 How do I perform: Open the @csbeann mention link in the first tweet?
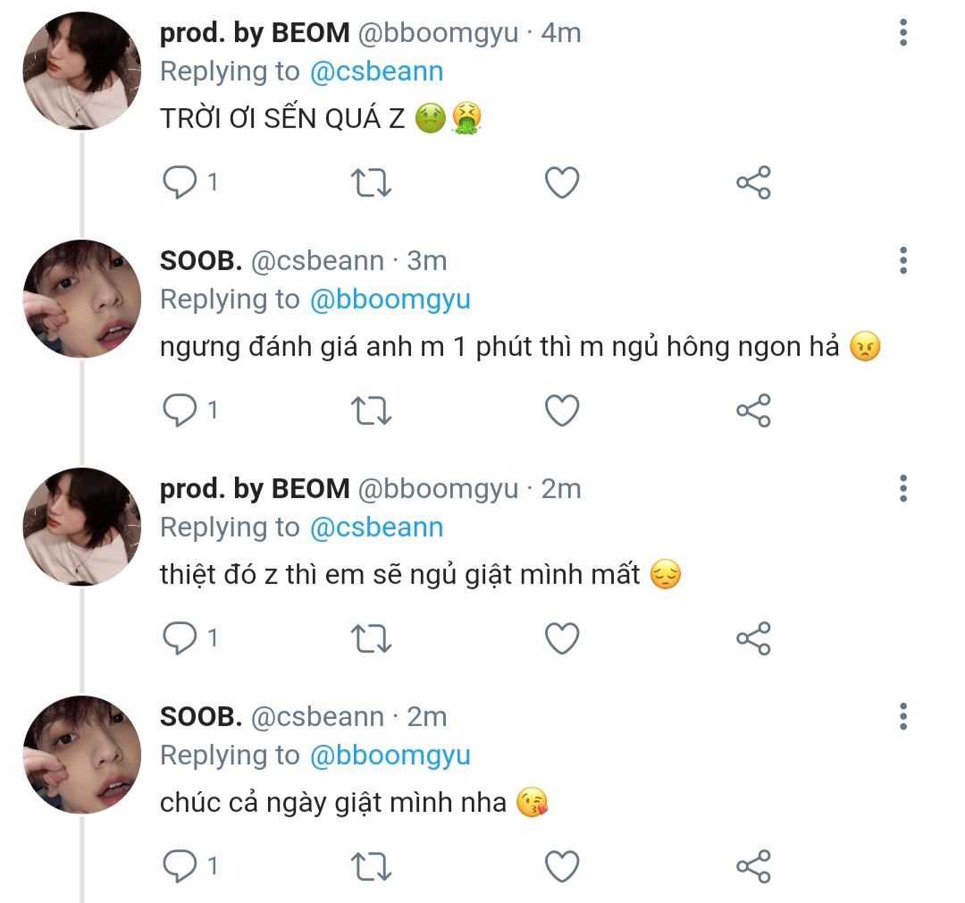(376, 72)
